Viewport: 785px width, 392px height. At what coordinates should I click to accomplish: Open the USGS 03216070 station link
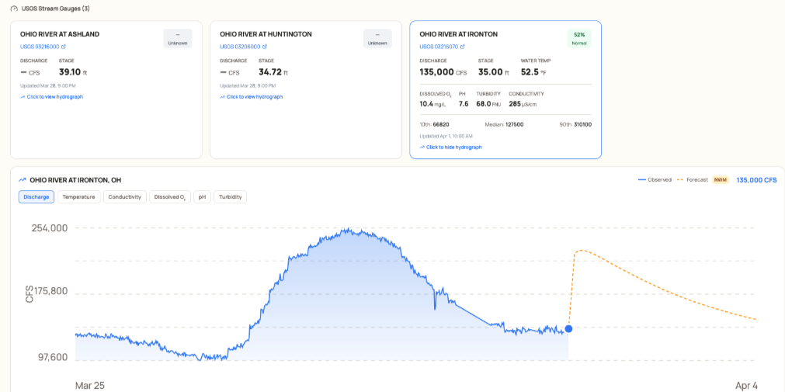pyautogui.click(x=438, y=47)
